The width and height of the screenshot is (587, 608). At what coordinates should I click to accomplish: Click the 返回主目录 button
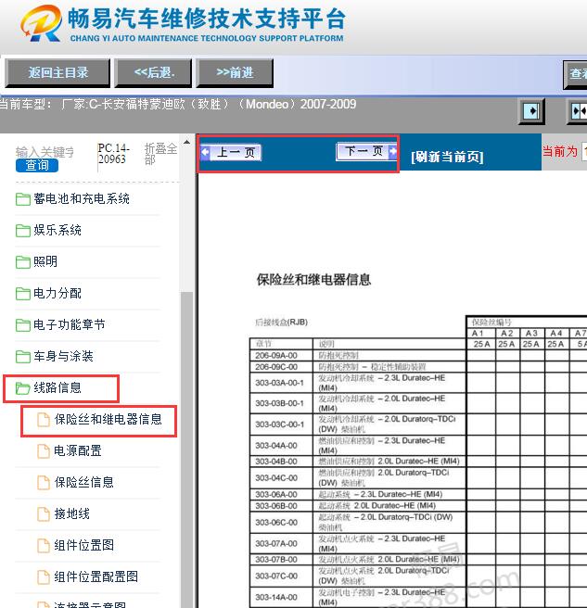pyautogui.click(x=57, y=73)
